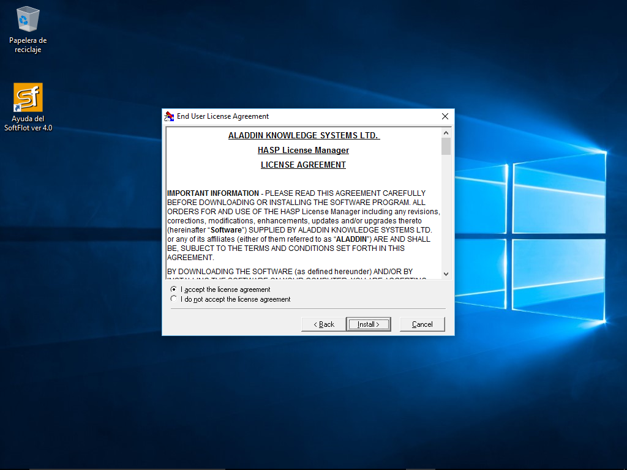This screenshot has width=627, height=470.
Task: Click the "Papelera de reciclaje" icon label
Action: (x=28, y=45)
